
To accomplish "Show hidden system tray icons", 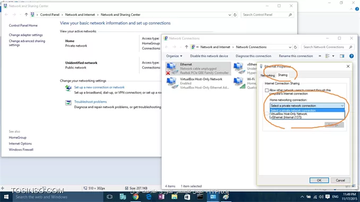I will (302, 197).
